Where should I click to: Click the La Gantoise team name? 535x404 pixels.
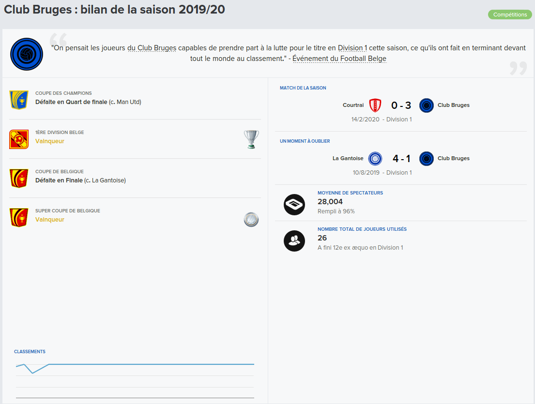click(348, 158)
